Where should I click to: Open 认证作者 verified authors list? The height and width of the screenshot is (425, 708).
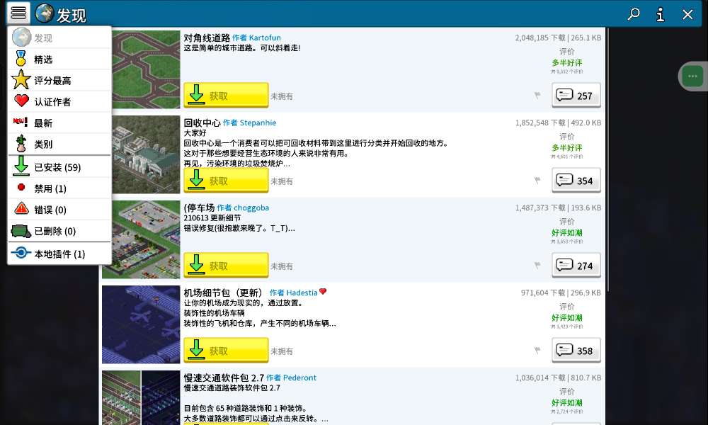[x=59, y=101]
